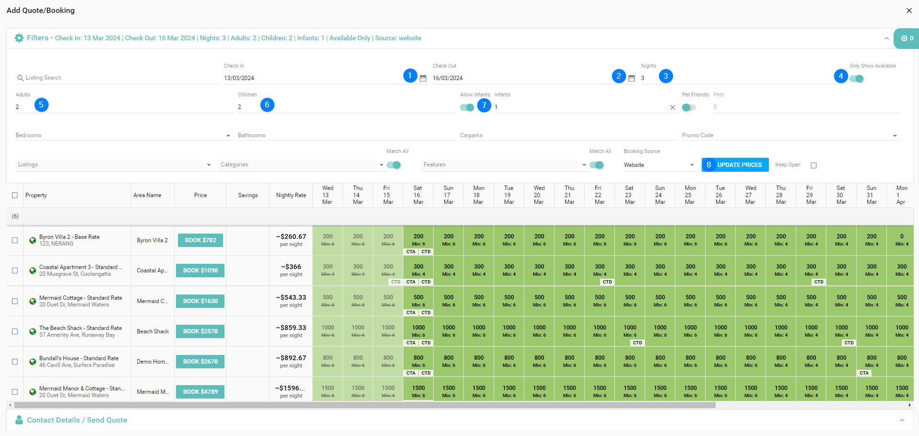Open the Check In calendar picker
Screen dimensions: 919x436
pos(423,78)
